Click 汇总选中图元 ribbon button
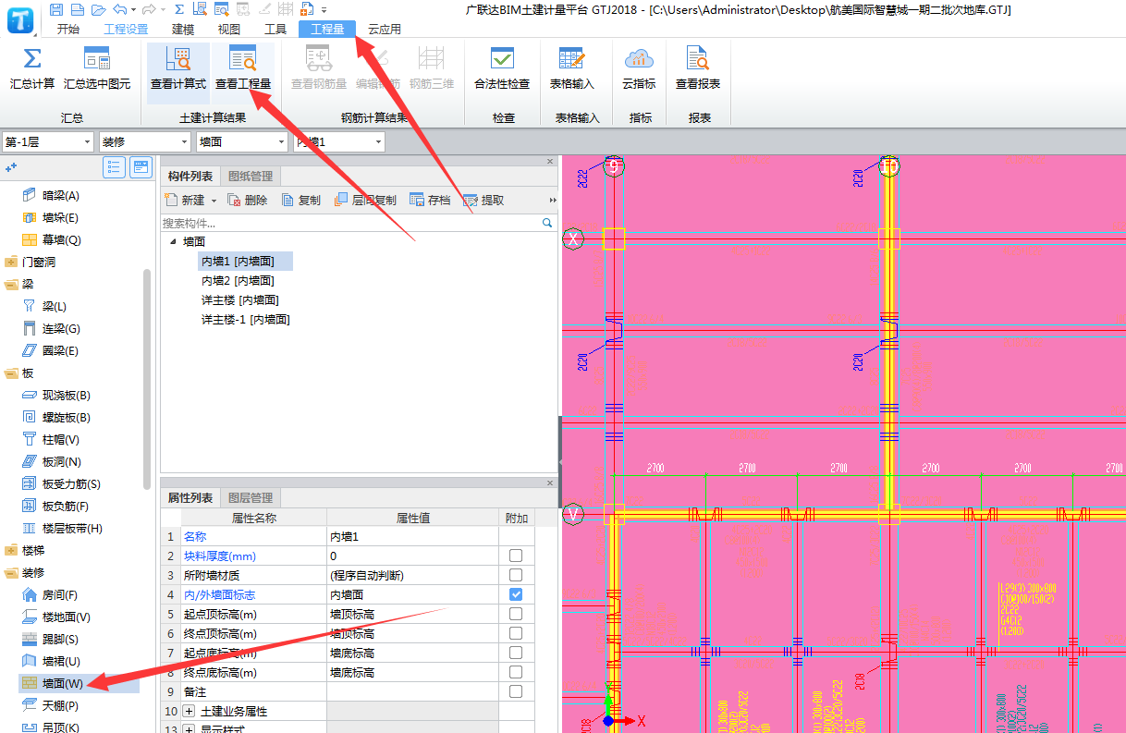The width and height of the screenshot is (1126, 733). pyautogui.click(x=96, y=69)
